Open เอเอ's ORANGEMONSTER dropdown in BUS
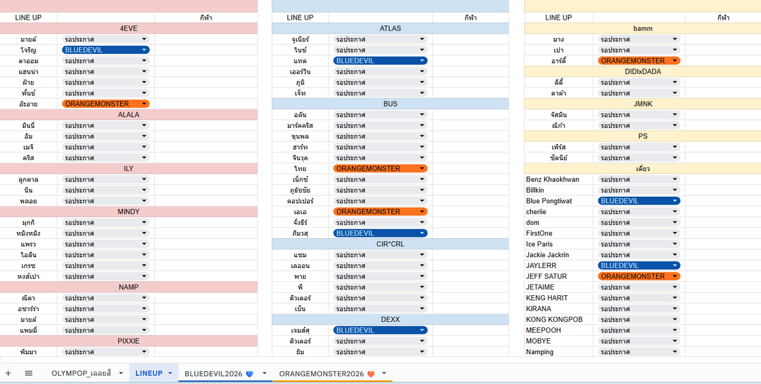 point(380,211)
